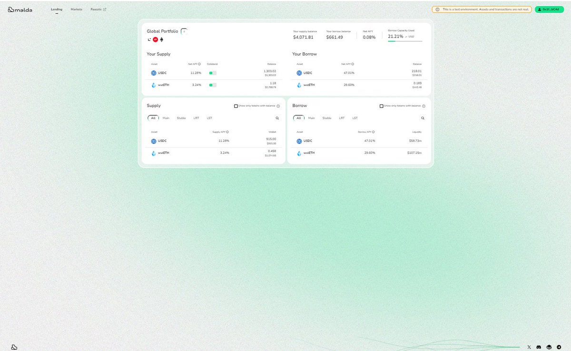This screenshot has width=571, height=351.
Task: Select the Main filter in Supply panel
Action: [x=166, y=118]
